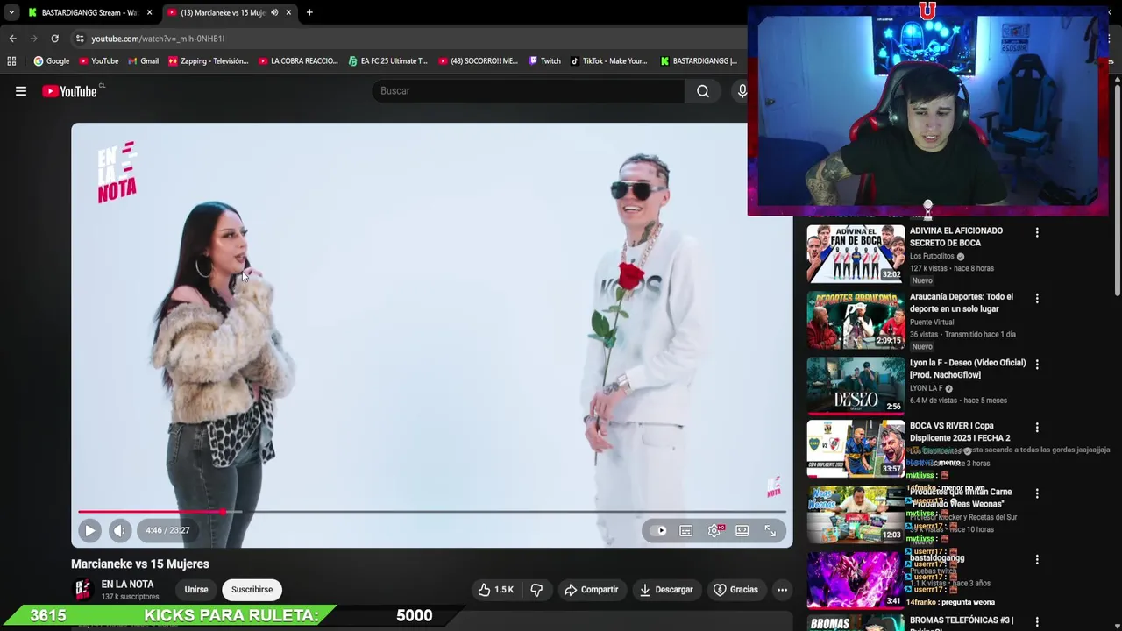Image resolution: width=1122 pixels, height=631 pixels.
Task: Open the Lyon la F - Deseo thumbnail
Action: click(856, 386)
